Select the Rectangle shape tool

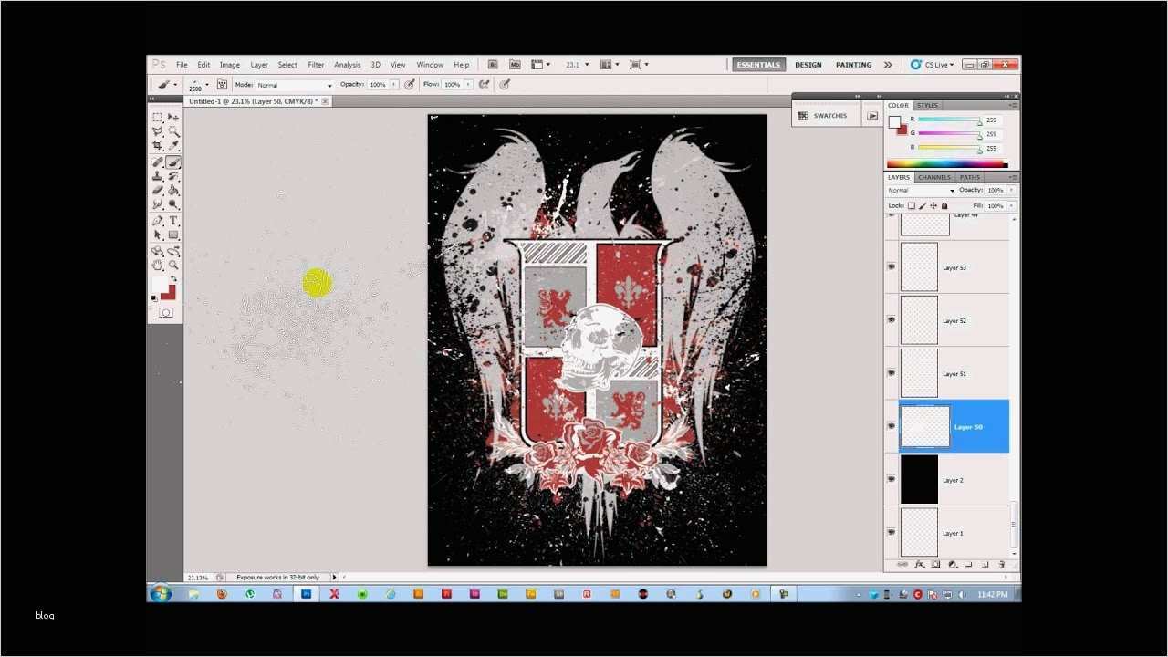coord(173,235)
